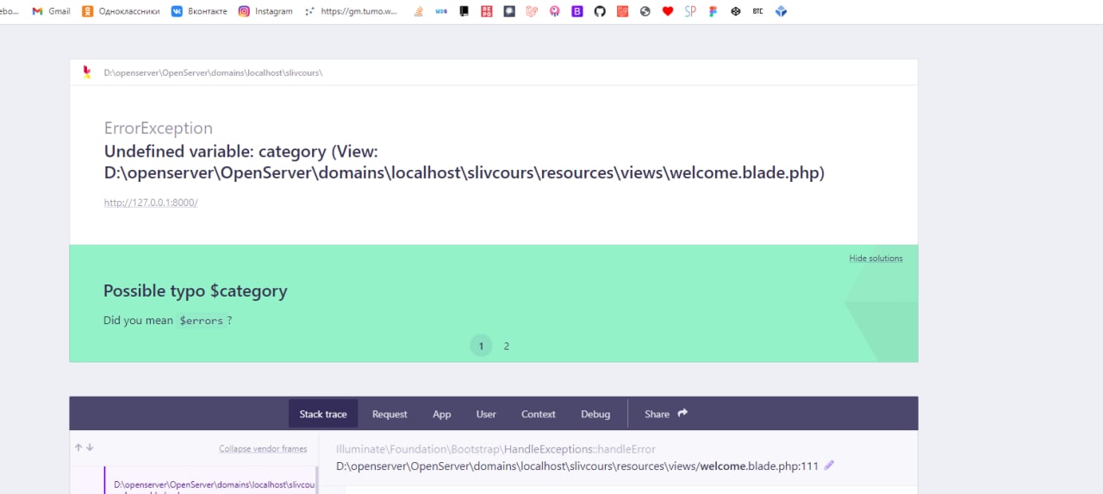Open the BTC bookmark icon

757,11
